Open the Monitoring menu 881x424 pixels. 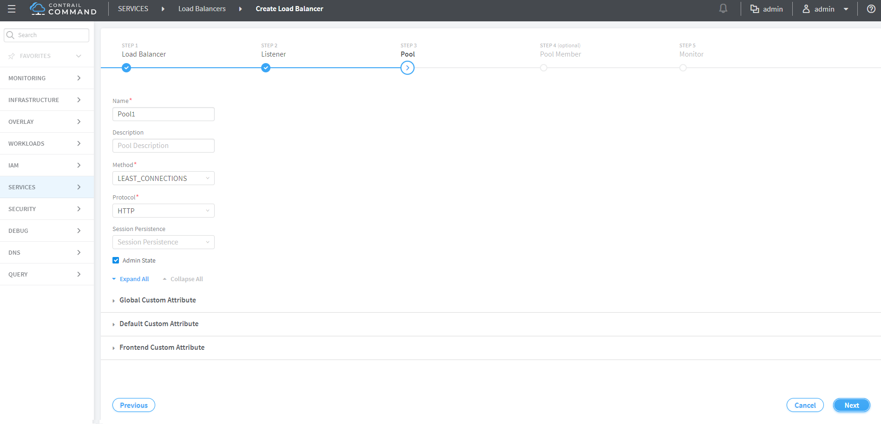[x=47, y=78]
